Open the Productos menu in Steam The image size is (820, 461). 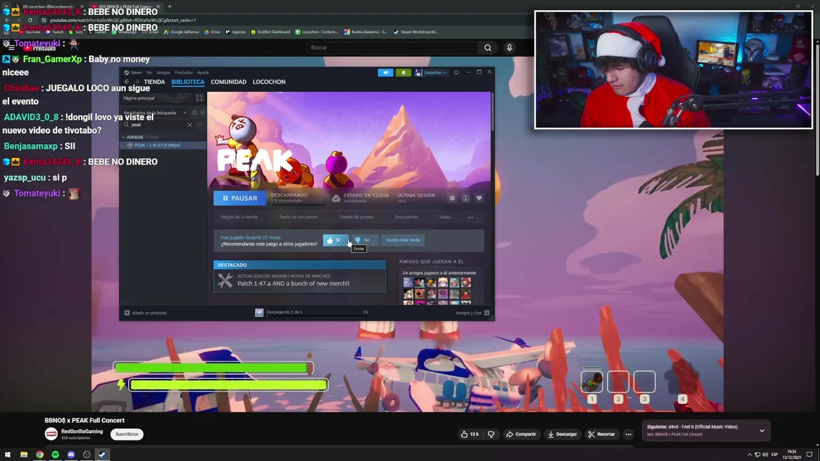[183, 72]
